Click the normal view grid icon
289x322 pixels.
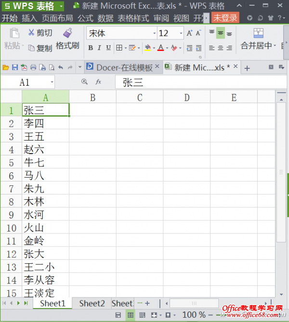pos(131,315)
